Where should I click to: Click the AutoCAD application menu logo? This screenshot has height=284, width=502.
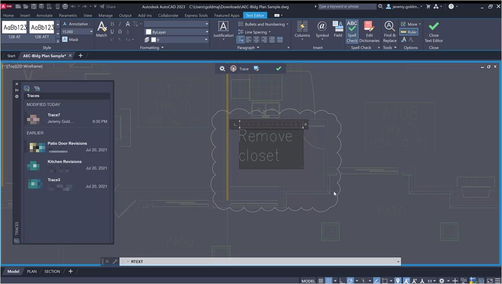tap(7, 6)
